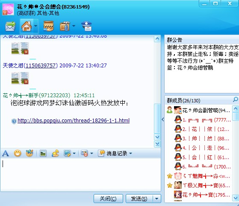
Task: Click the send group email icon
Action: click(x=10, y=26)
